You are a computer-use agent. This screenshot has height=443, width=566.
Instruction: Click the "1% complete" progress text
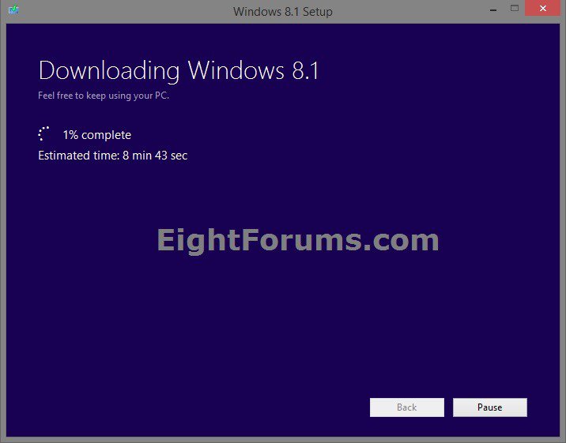pos(96,135)
